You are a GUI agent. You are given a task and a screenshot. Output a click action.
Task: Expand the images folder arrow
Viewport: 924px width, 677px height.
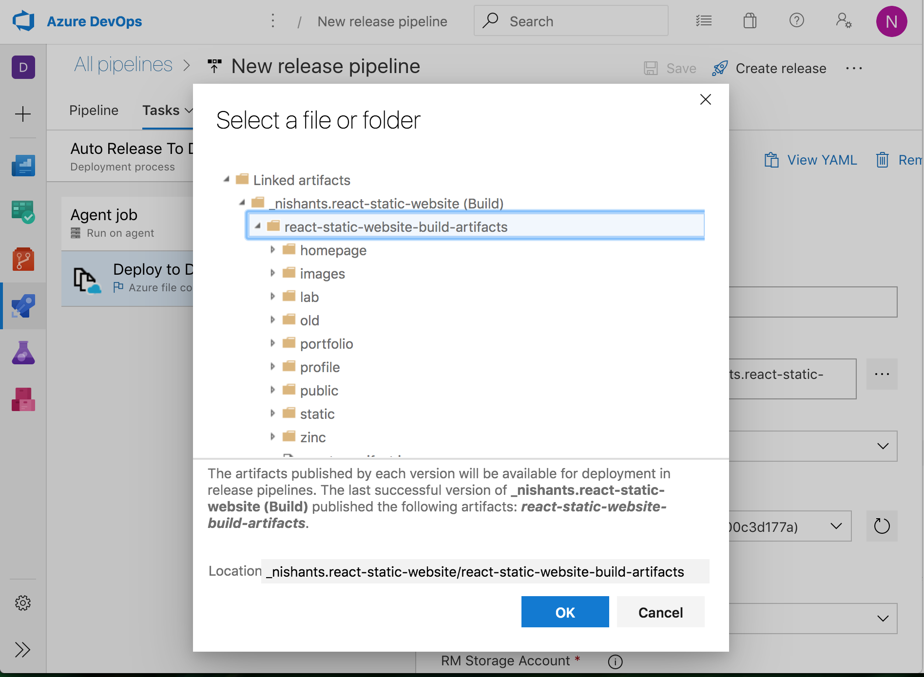(272, 273)
